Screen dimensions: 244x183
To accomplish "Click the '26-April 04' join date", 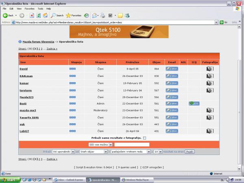I will click(x=133, y=131).
